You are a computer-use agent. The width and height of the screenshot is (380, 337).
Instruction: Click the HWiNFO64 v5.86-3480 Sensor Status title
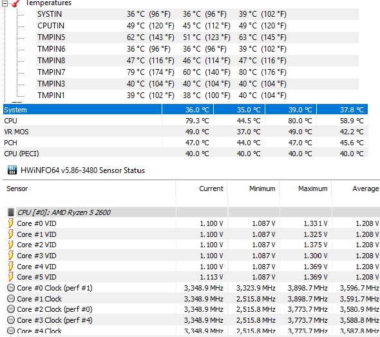[x=82, y=170]
